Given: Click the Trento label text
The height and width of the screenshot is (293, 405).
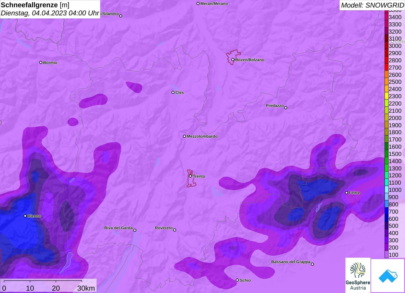Looking at the screenshot, I should (199, 176).
